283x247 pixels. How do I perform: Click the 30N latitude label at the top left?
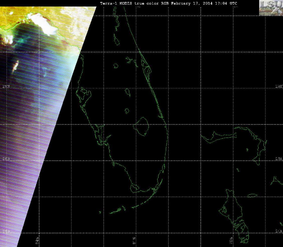pos(6,14)
